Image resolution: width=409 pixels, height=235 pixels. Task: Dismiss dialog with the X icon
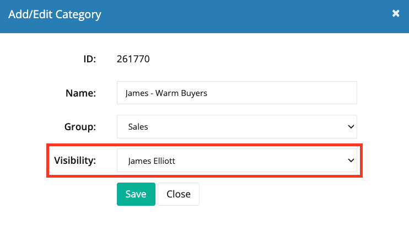click(396, 13)
